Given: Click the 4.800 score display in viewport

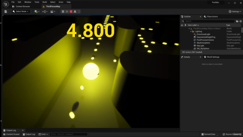Looking at the screenshot, I should pos(91,30).
